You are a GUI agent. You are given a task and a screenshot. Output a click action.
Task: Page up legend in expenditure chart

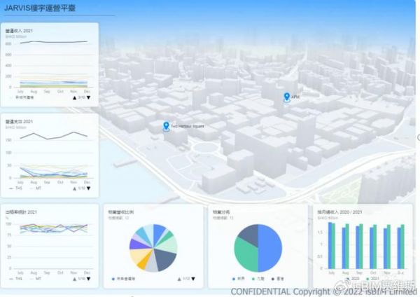pyautogui.click(x=74, y=188)
